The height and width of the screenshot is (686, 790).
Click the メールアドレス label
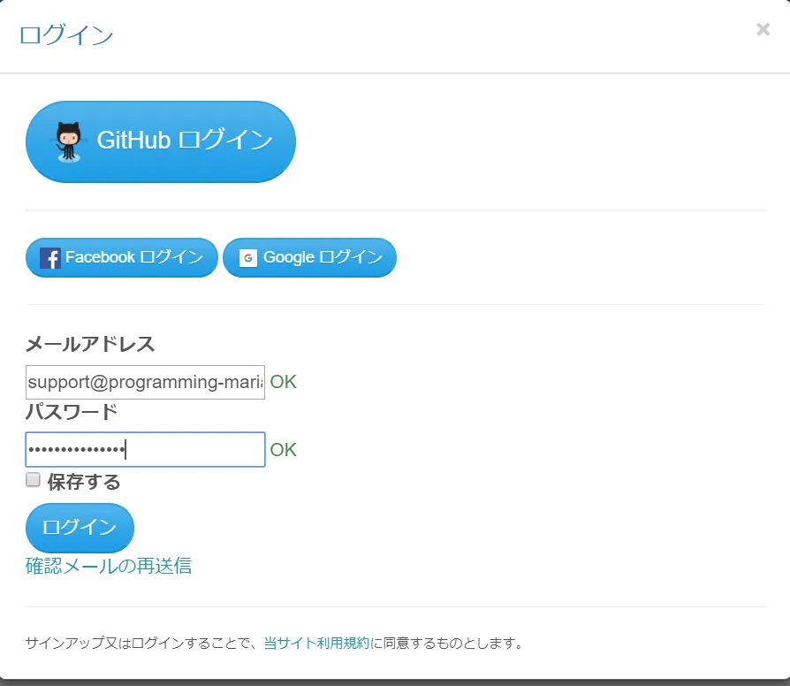point(90,344)
